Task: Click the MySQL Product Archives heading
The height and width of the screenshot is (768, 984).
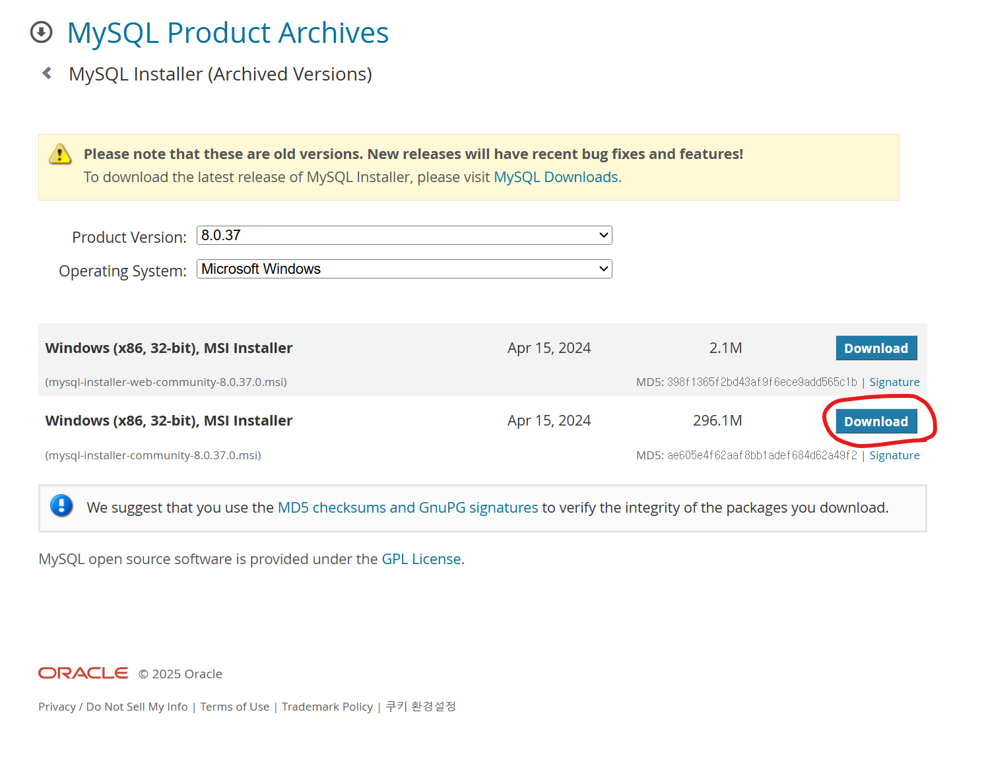Action: [228, 33]
